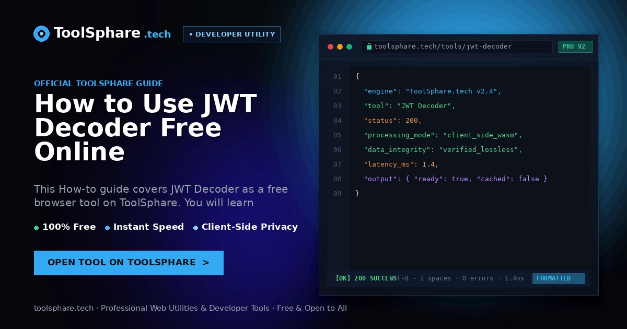Click the "2 spaces" status bar entry
627x329 pixels.
[435, 278]
